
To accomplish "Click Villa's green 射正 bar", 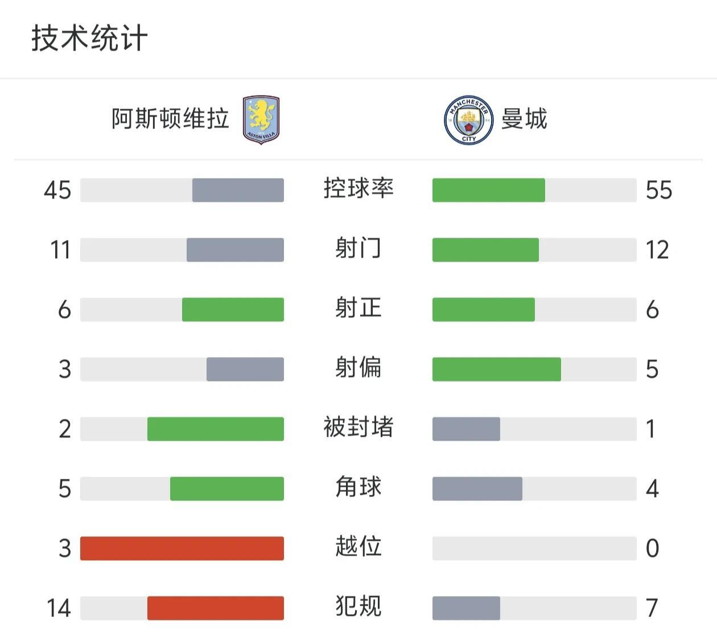I will coord(233,309).
